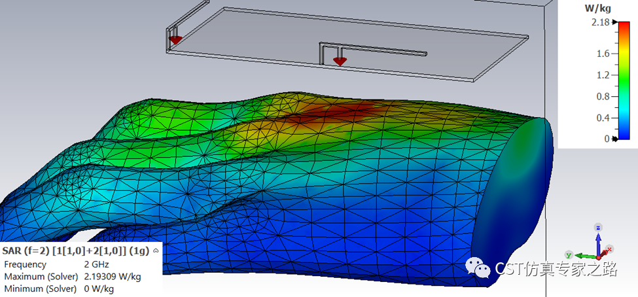Click the 1.2 tick label on color scale

click(603, 75)
